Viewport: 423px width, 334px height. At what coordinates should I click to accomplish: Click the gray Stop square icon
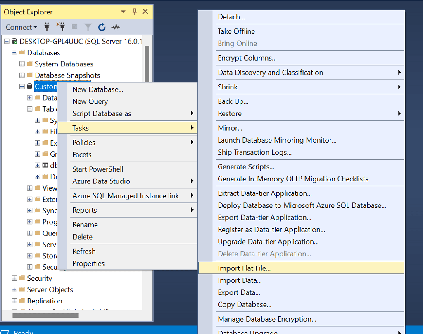click(x=74, y=27)
